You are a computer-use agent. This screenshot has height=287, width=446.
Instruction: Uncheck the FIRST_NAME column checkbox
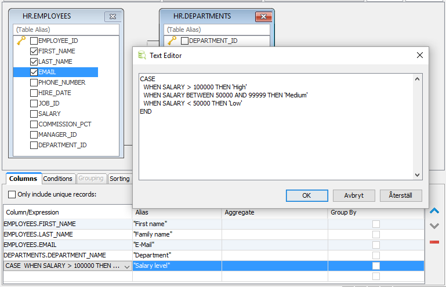pyautogui.click(x=34, y=51)
